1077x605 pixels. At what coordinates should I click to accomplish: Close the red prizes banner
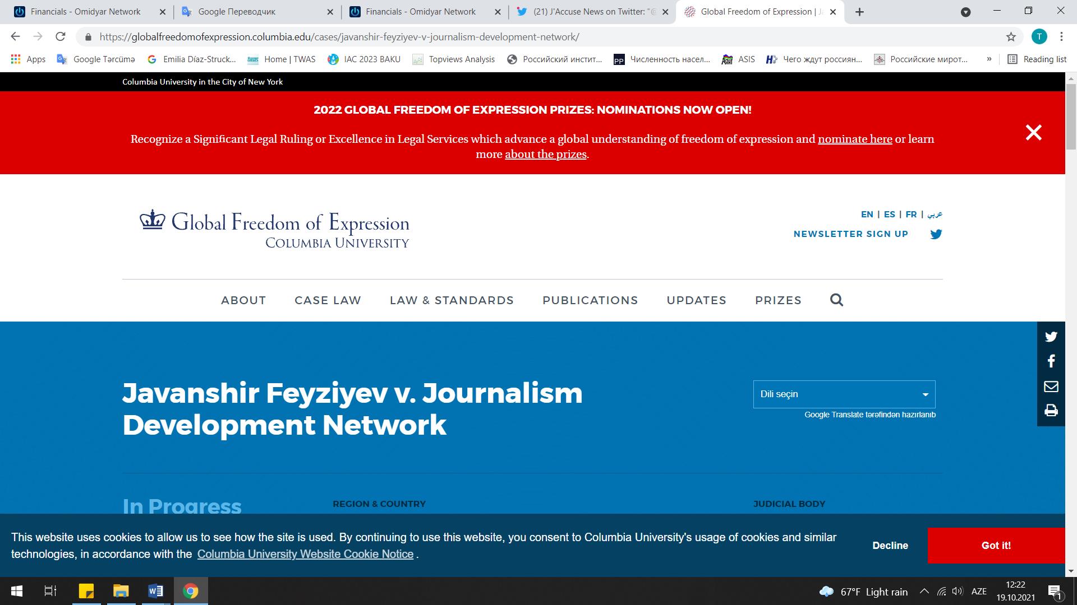click(x=1033, y=132)
